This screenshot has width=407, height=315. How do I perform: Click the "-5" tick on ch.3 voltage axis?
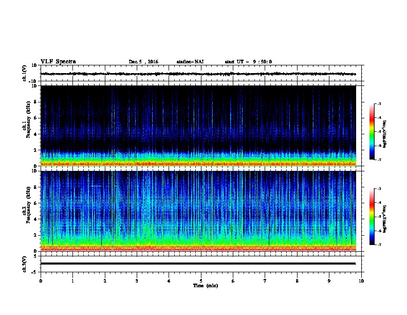34,272
